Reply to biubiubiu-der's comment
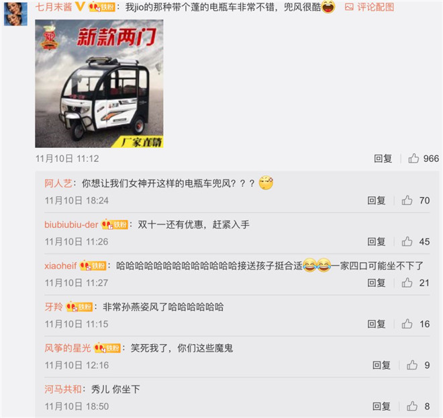443x418 pixels. pyautogui.click(x=377, y=241)
